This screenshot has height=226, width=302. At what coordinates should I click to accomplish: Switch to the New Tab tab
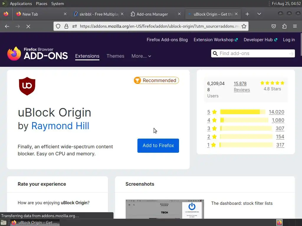(41, 14)
